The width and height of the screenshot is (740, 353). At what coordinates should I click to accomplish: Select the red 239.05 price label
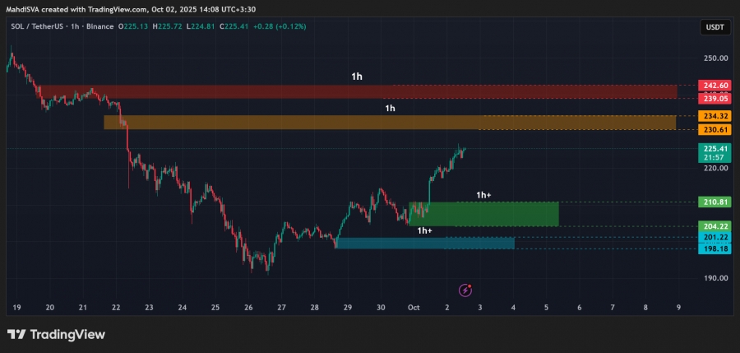click(714, 98)
